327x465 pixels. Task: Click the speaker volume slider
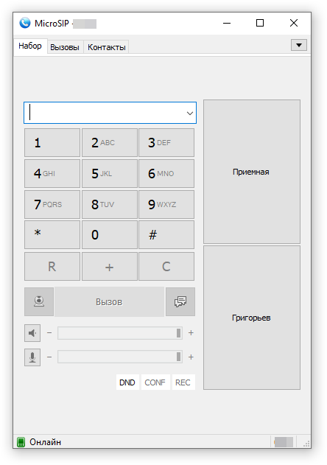(120, 333)
